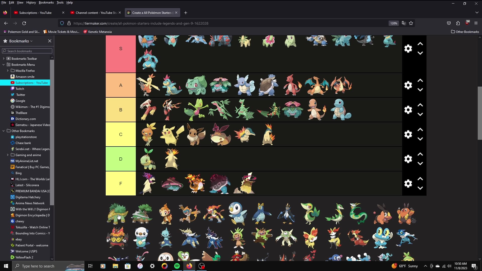Open the extensions puzzle piece icon
This screenshot has width=482, height=271.
[x=458, y=23]
